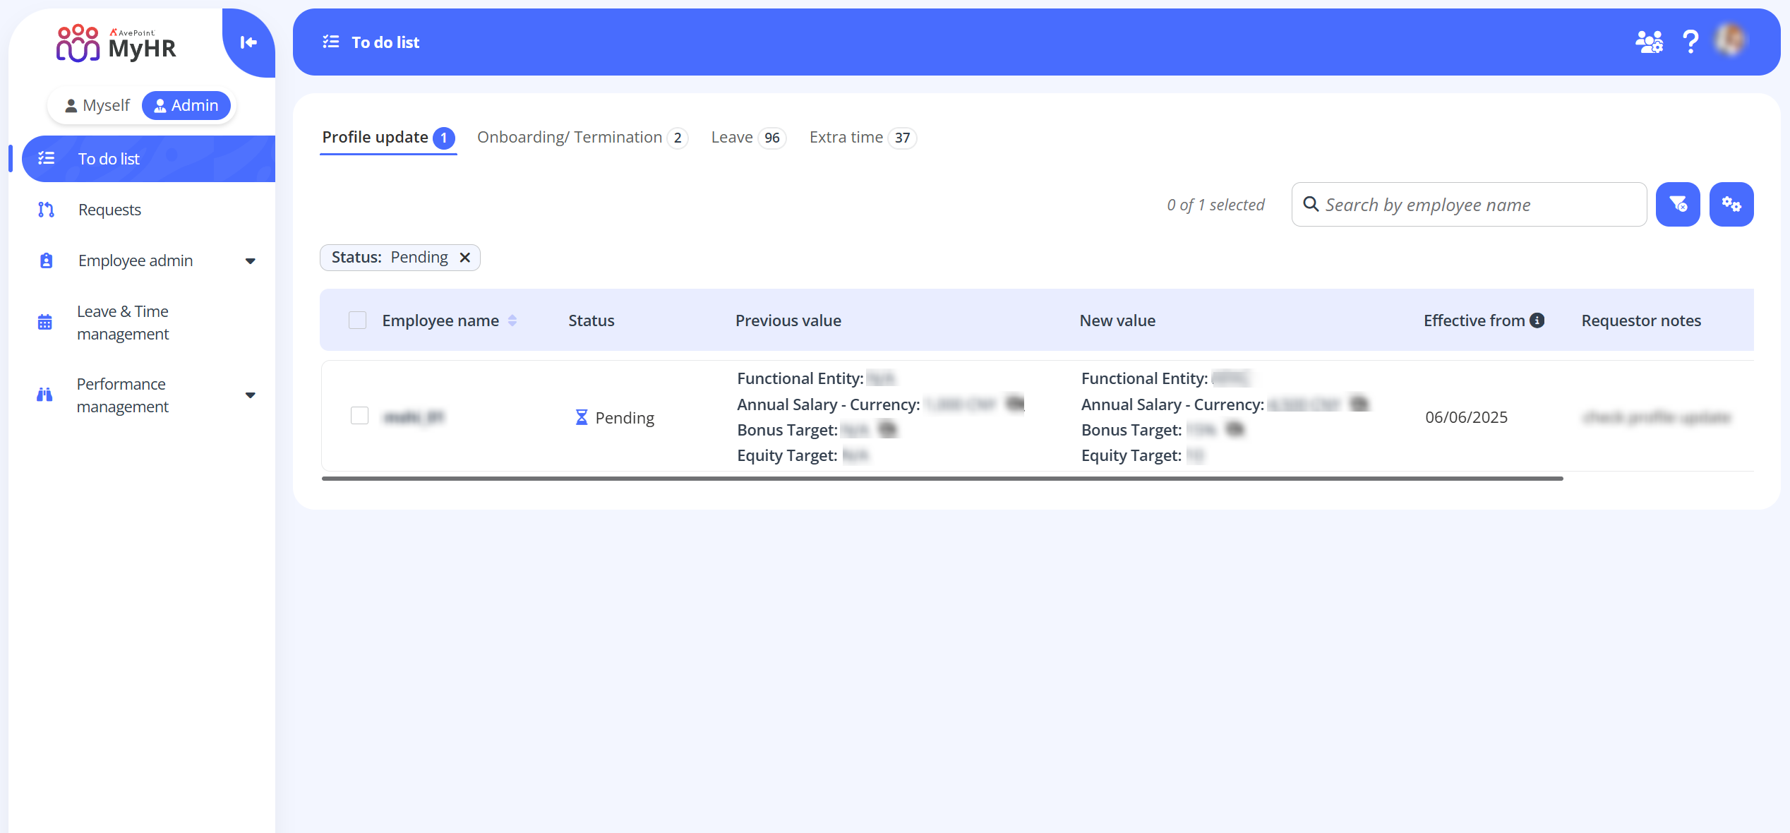This screenshot has height=833, width=1790.
Task: Open the table settings gears icon
Action: coord(1731,204)
